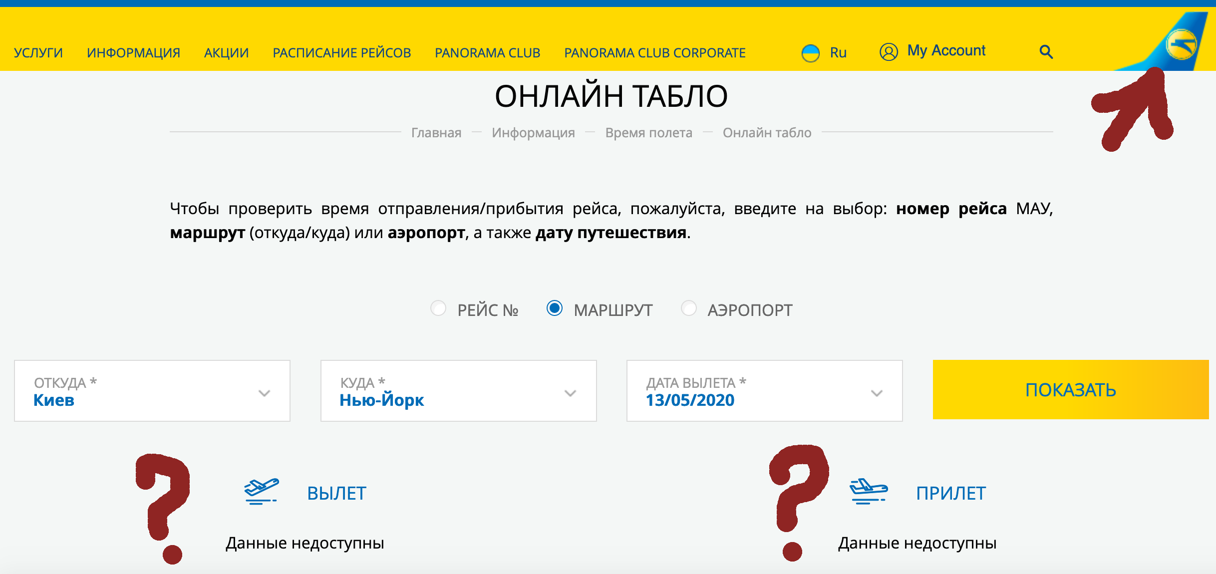Open the УСЛУГИ menu
Image resolution: width=1216 pixels, height=574 pixels.
pyautogui.click(x=38, y=53)
